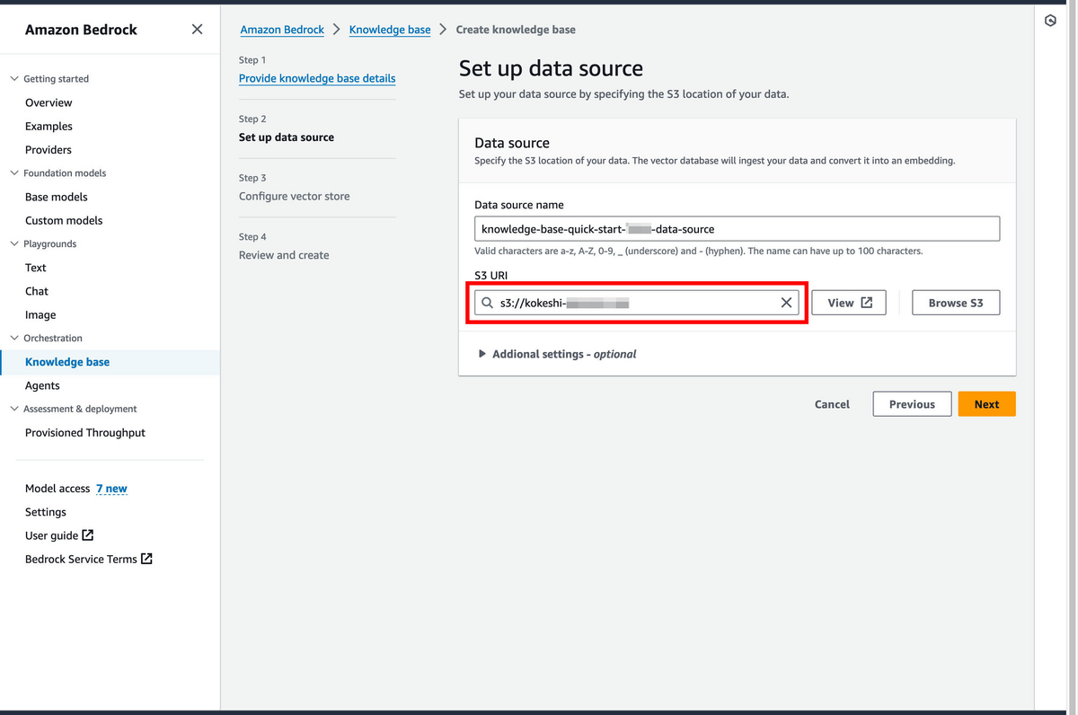Open the hexagon icon in the right panel
This screenshot has height=715, width=1078.
pyautogui.click(x=1050, y=21)
